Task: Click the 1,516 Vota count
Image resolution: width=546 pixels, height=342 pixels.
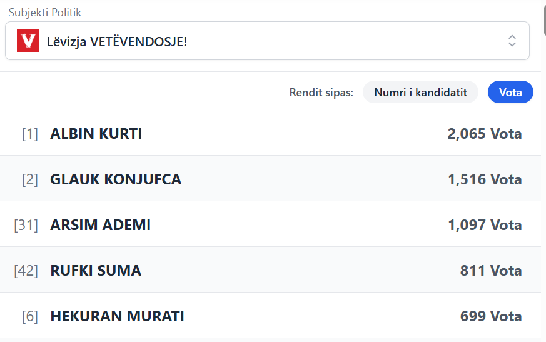Action: pos(485,179)
